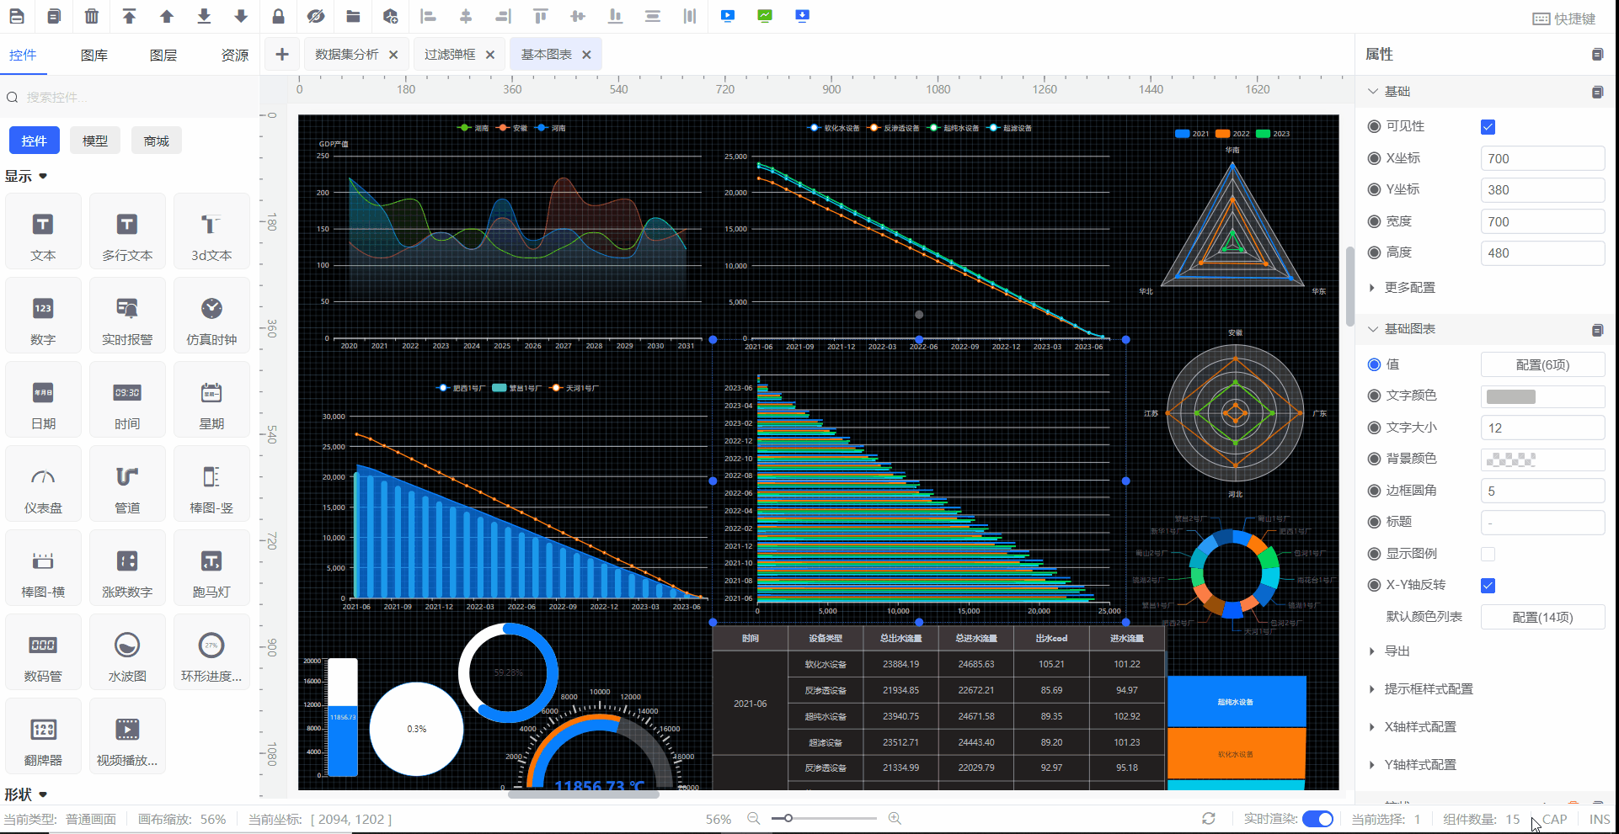This screenshot has width=1619, height=834.
Task: Click the blue preview play screen icon
Action: tap(728, 16)
